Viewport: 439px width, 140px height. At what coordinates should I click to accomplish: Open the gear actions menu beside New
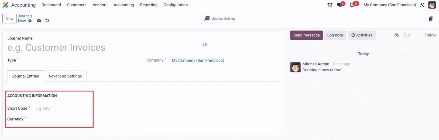(30, 21)
